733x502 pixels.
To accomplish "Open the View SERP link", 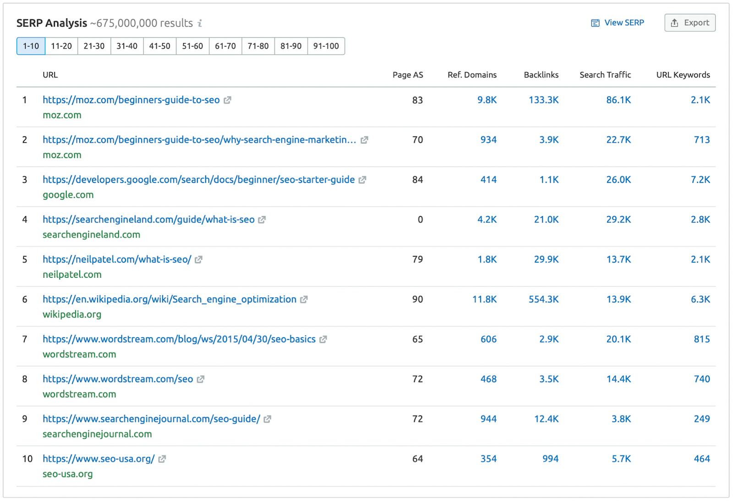I will click(x=618, y=23).
